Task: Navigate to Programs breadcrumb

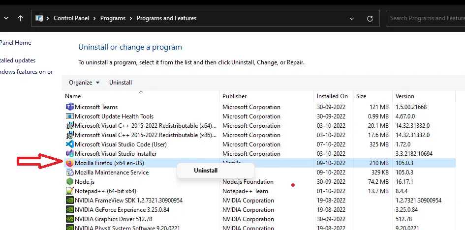Action: coord(113,18)
